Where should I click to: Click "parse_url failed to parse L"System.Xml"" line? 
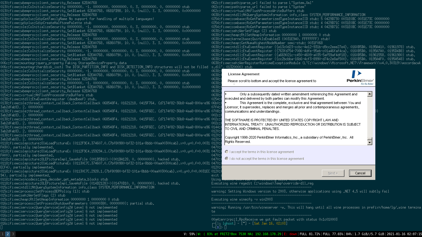pyautogui.click(x=262, y=3)
